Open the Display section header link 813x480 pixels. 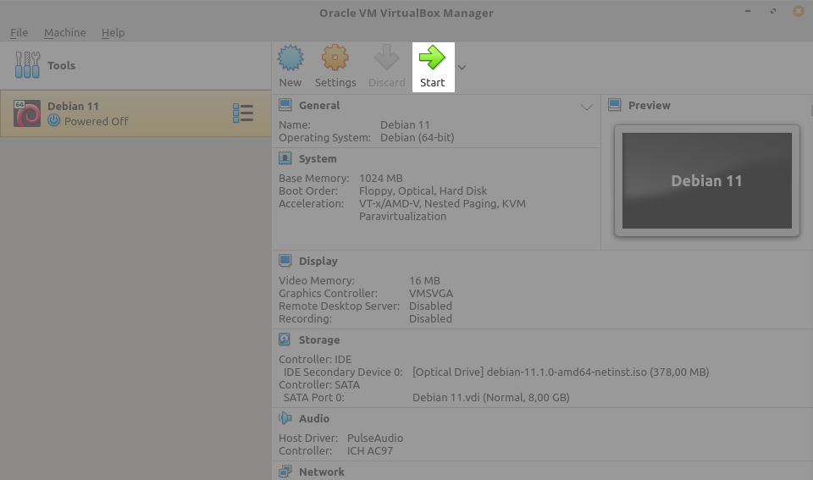[318, 261]
